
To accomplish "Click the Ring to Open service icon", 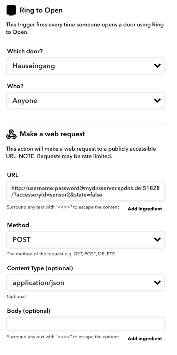I will click(x=11, y=10).
